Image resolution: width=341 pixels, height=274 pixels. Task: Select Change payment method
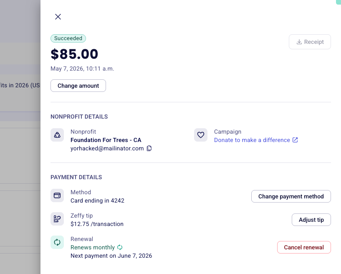point(291,196)
